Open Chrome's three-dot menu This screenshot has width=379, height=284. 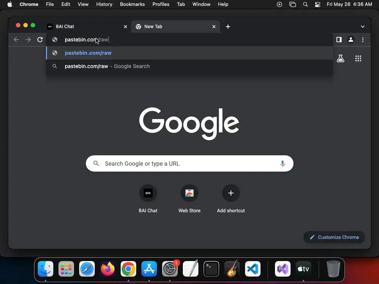(363, 40)
